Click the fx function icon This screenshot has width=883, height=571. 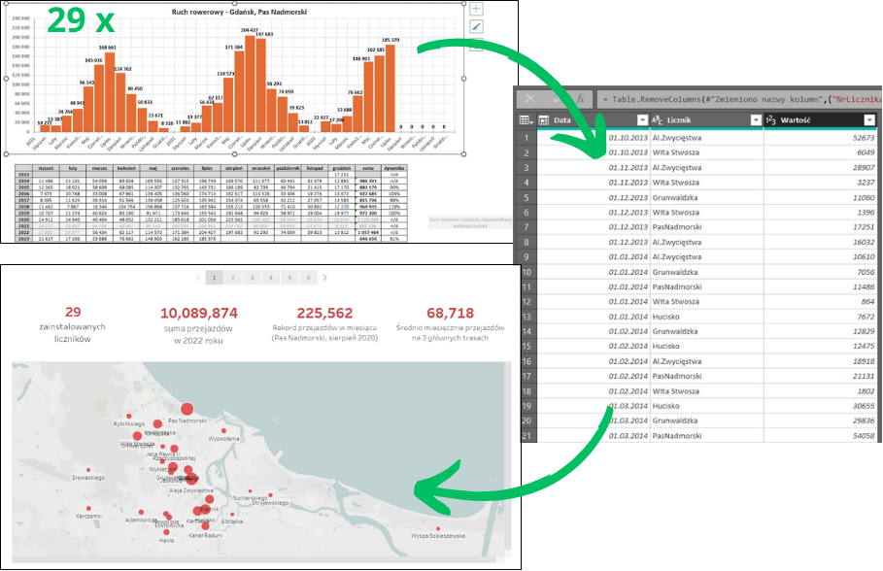(580, 98)
